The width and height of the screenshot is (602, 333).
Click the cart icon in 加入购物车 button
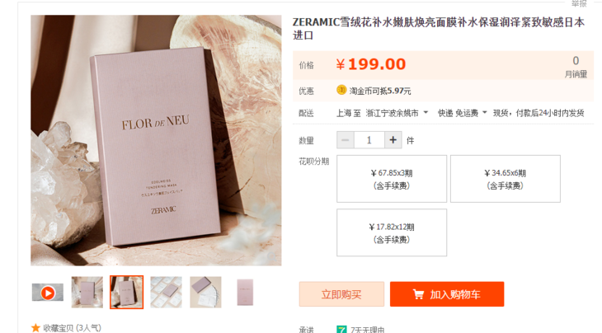click(x=418, y=294)
